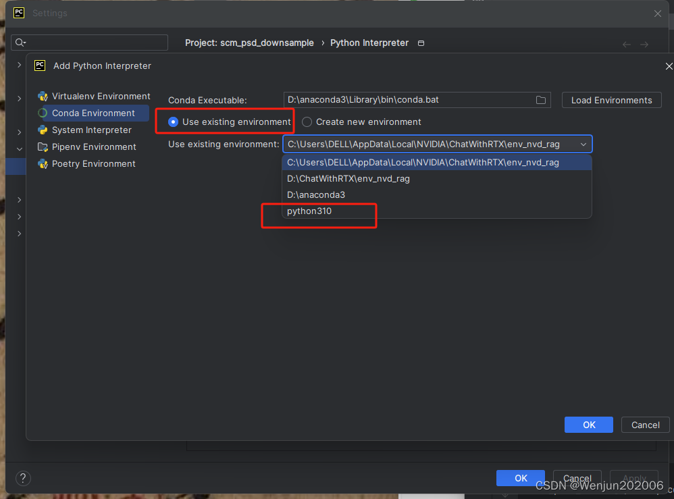Screen dimensions: 674x499
Task: Confirm with OK in Add Python Interpreter dialog
Action: click(x=588, y=424)
